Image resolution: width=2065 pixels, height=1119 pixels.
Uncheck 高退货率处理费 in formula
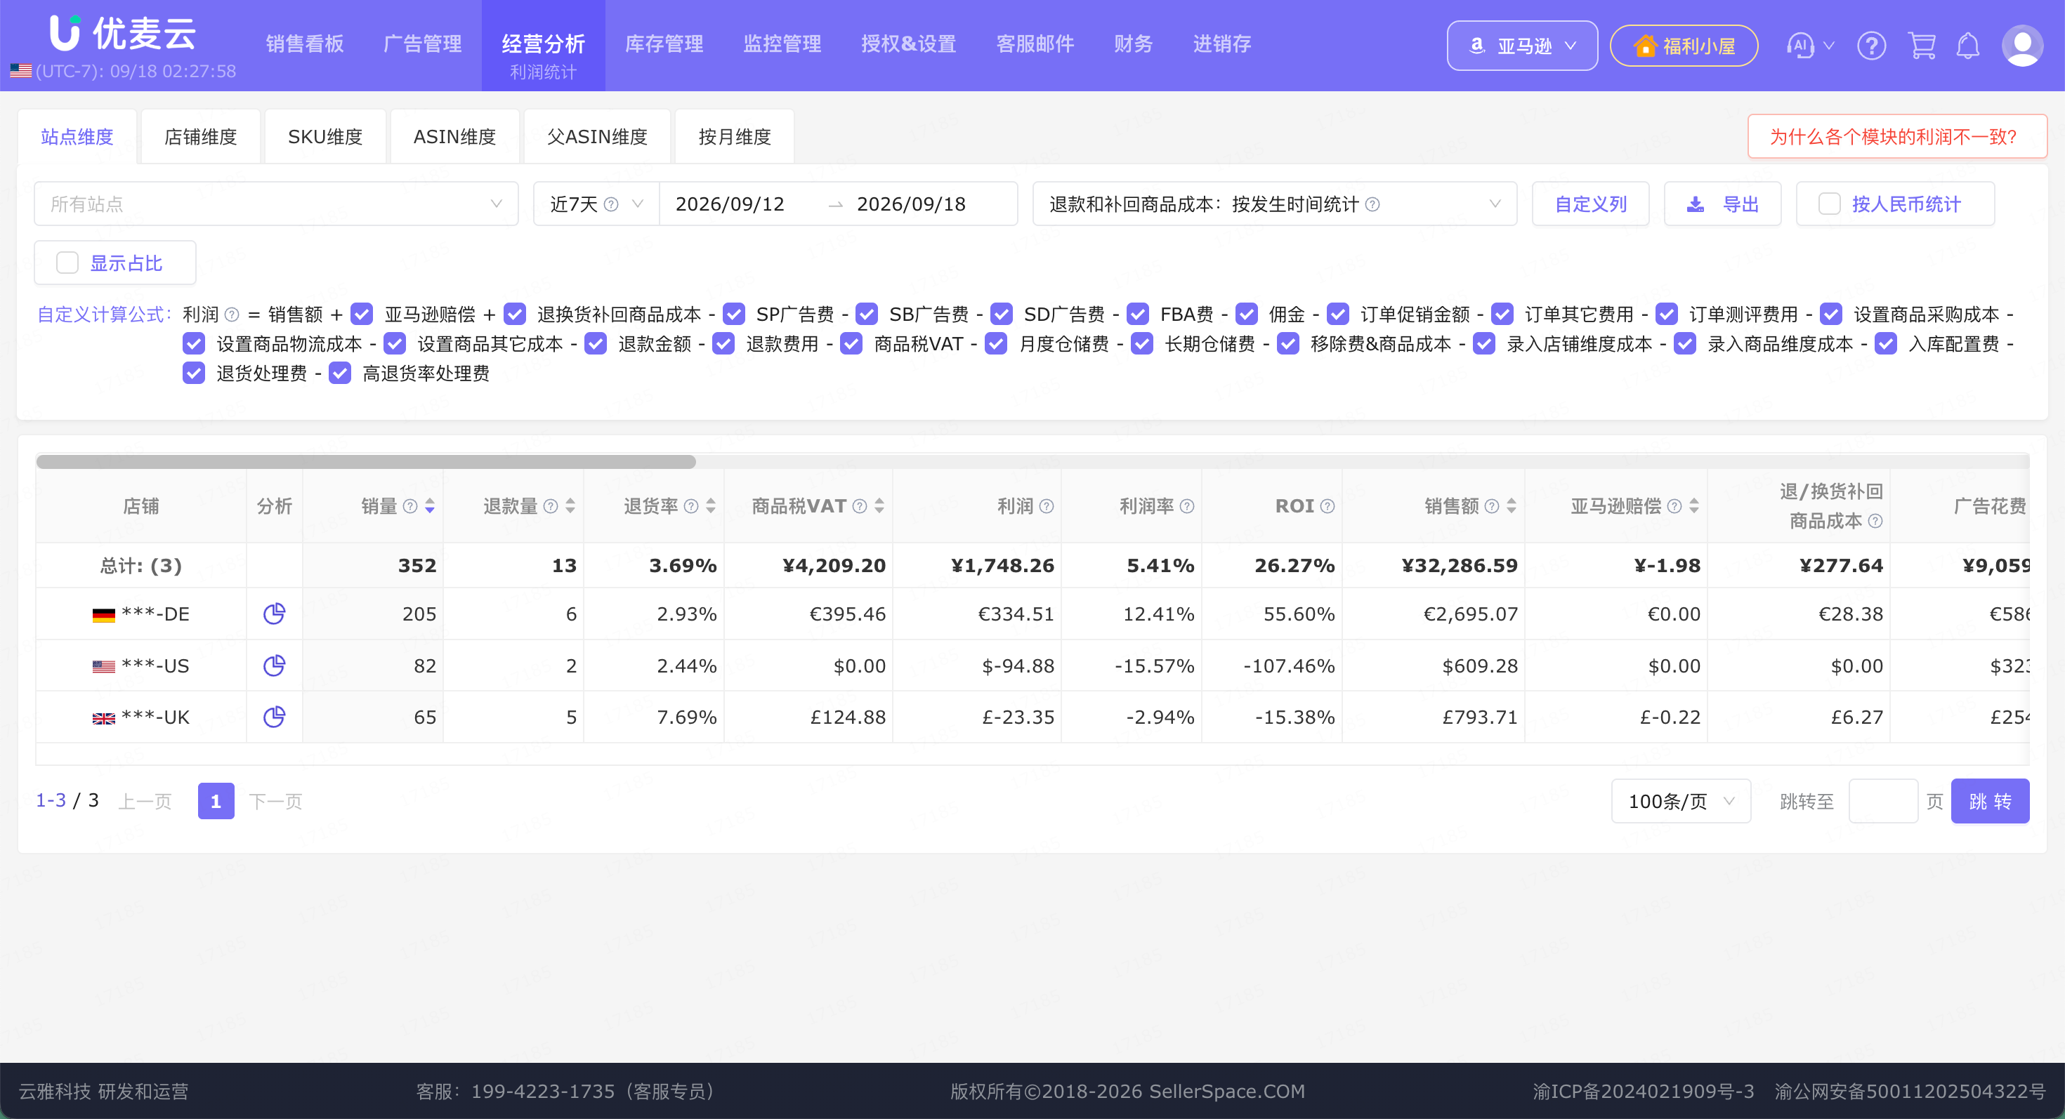point(341,373)
